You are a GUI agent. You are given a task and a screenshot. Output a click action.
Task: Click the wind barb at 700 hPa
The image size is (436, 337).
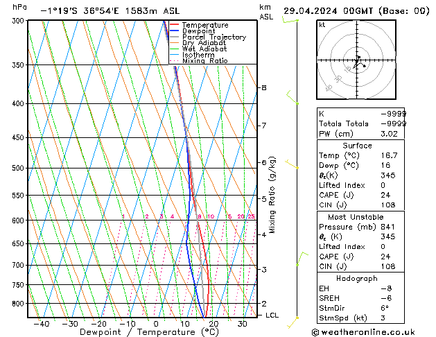click(x=302, y=259)
